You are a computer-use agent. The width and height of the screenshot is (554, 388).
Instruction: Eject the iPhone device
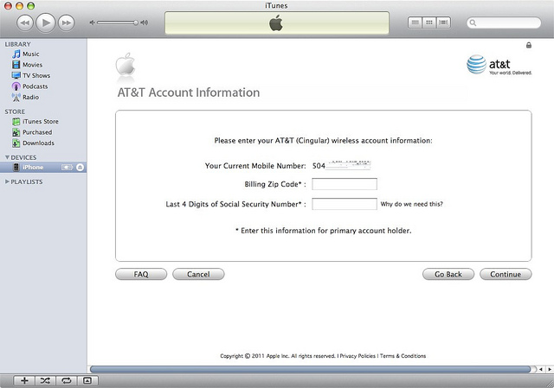(x=81, y=167)
